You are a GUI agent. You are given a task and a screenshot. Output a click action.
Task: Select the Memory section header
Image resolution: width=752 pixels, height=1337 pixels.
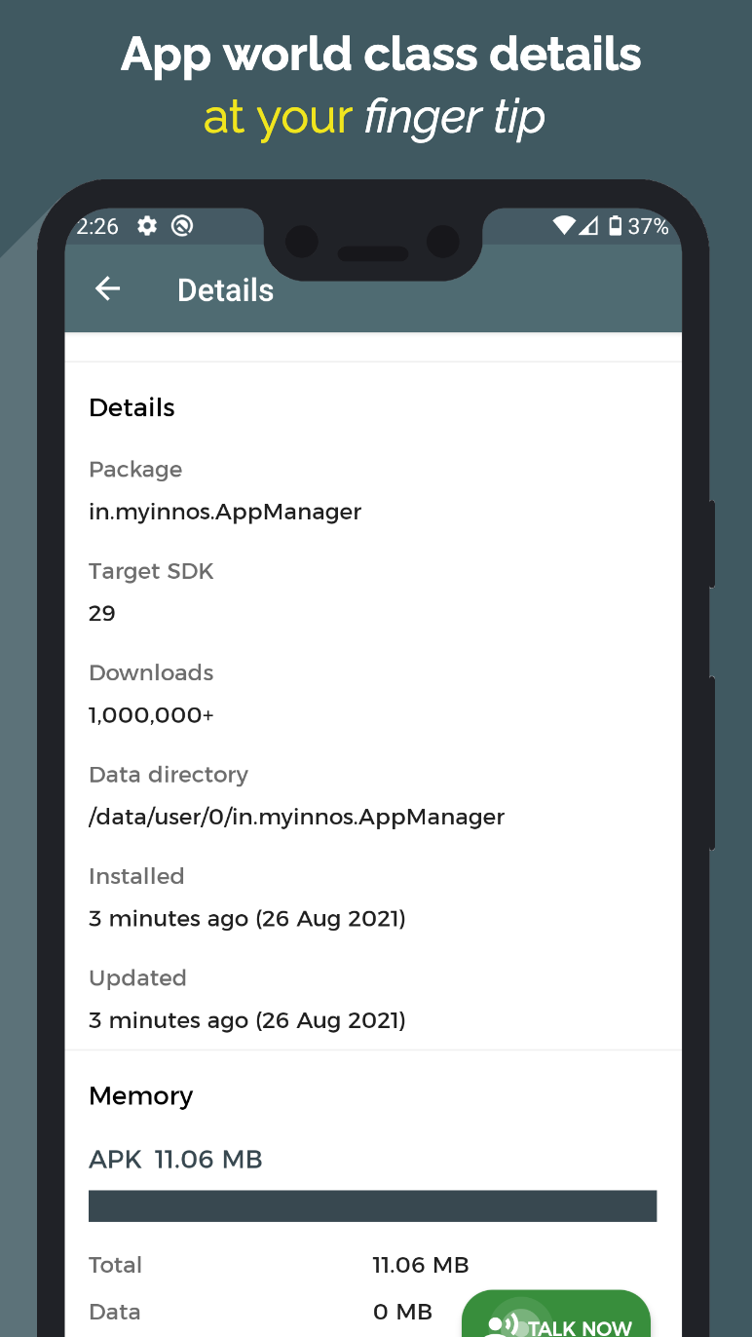140,1095
